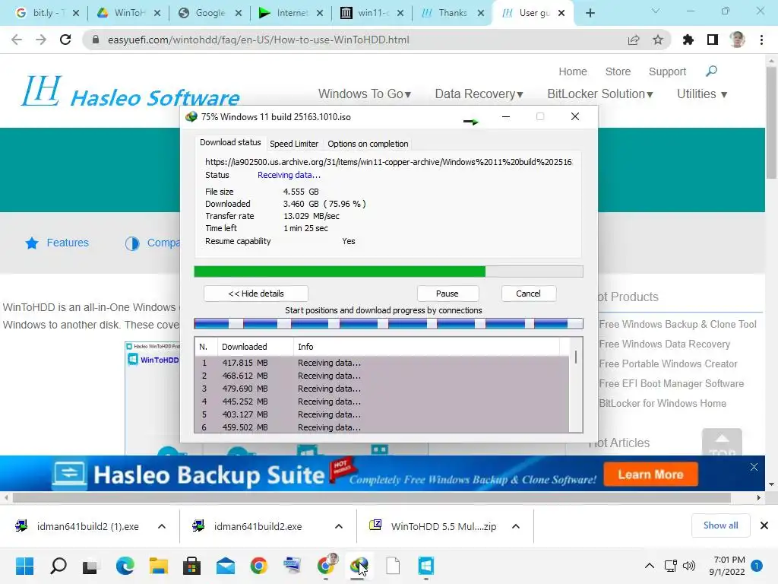This screenshot has width=778, height=584.
Task: Switch to the win11- archive browser tab
Action: point(372,13)
